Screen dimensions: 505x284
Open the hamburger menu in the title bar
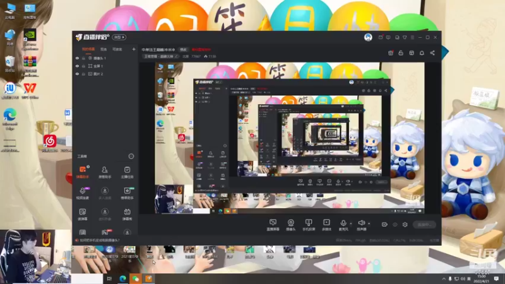[x=412, y=37]
